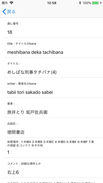Tap the charging bolt icon

(x=101, y=3)
